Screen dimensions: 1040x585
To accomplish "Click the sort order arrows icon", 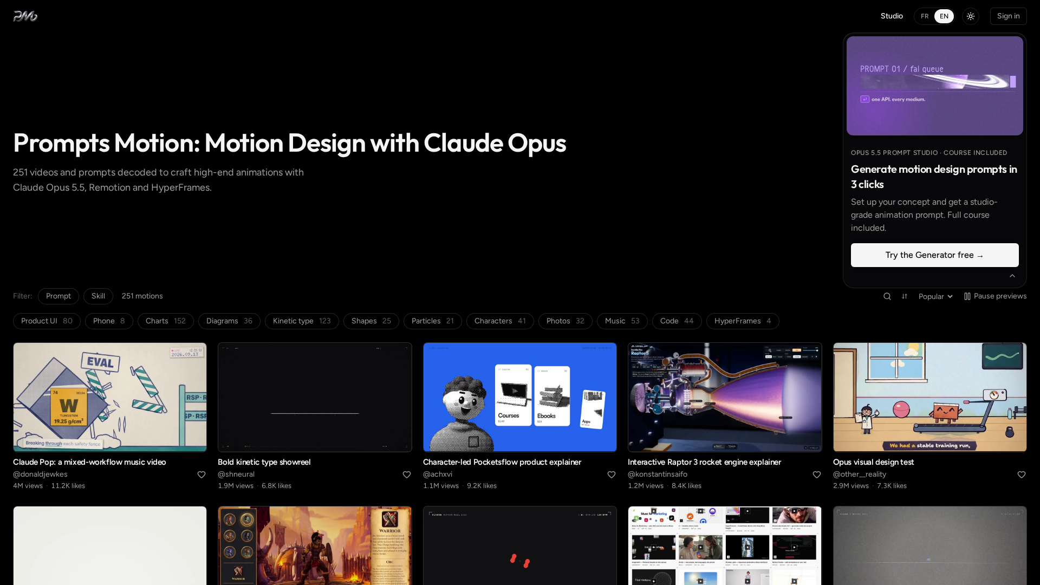I will click(905, 296).
